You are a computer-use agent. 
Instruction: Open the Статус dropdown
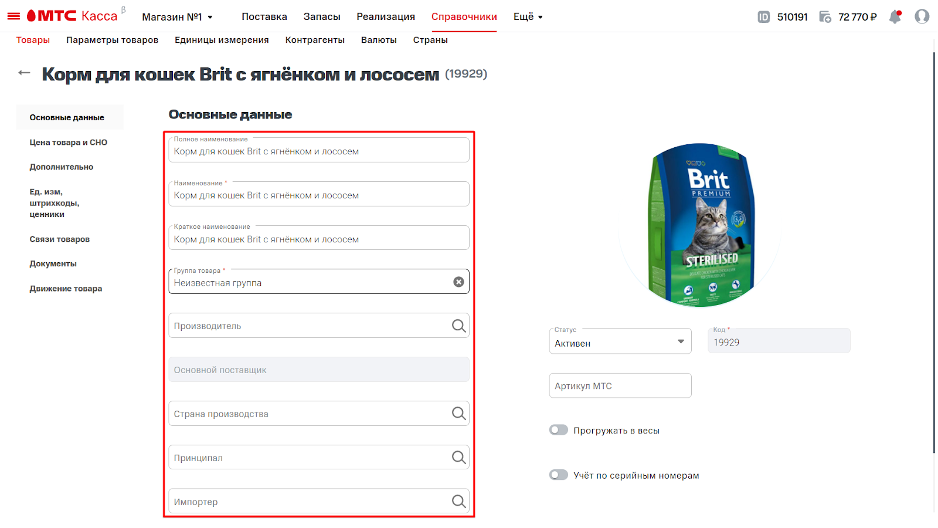620,341
